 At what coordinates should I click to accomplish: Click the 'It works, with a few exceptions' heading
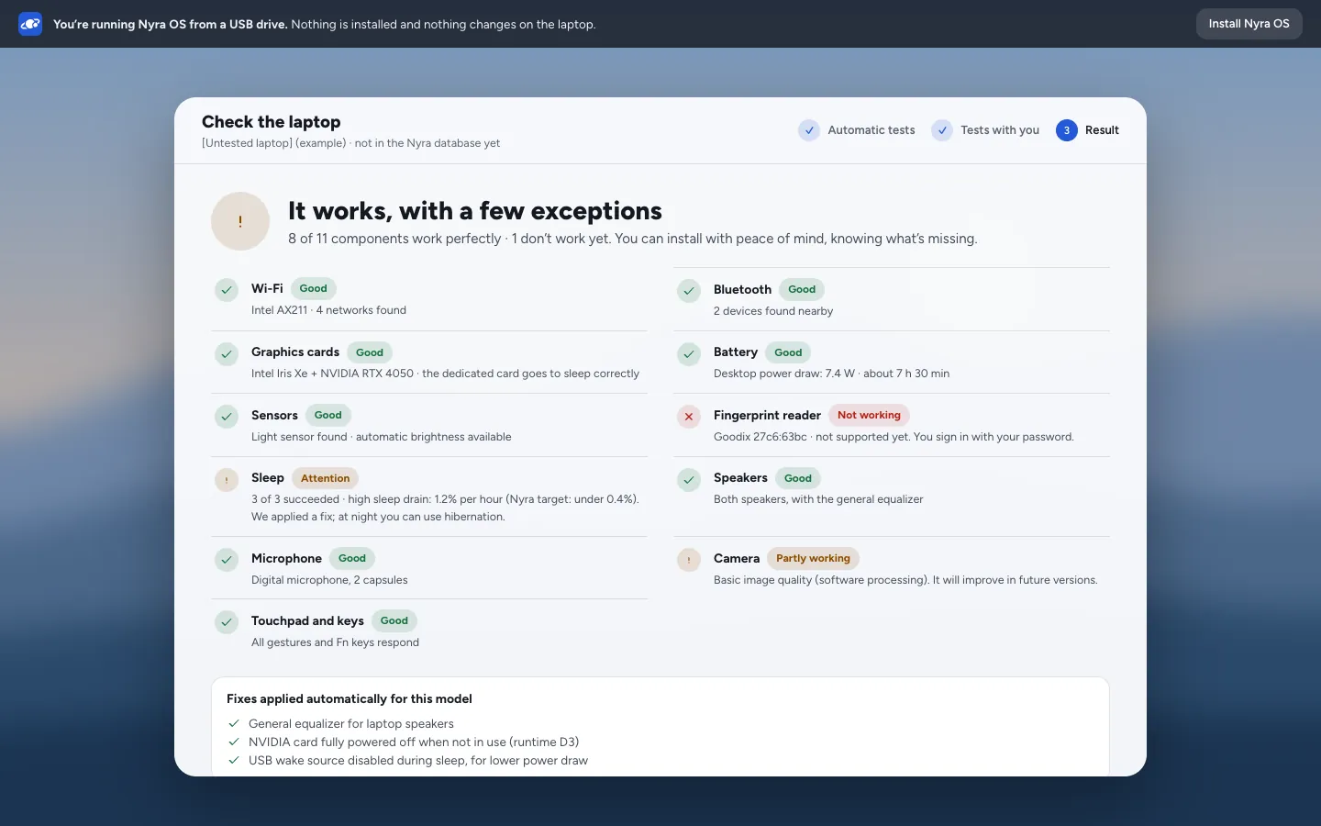click(x=475, y=211)
